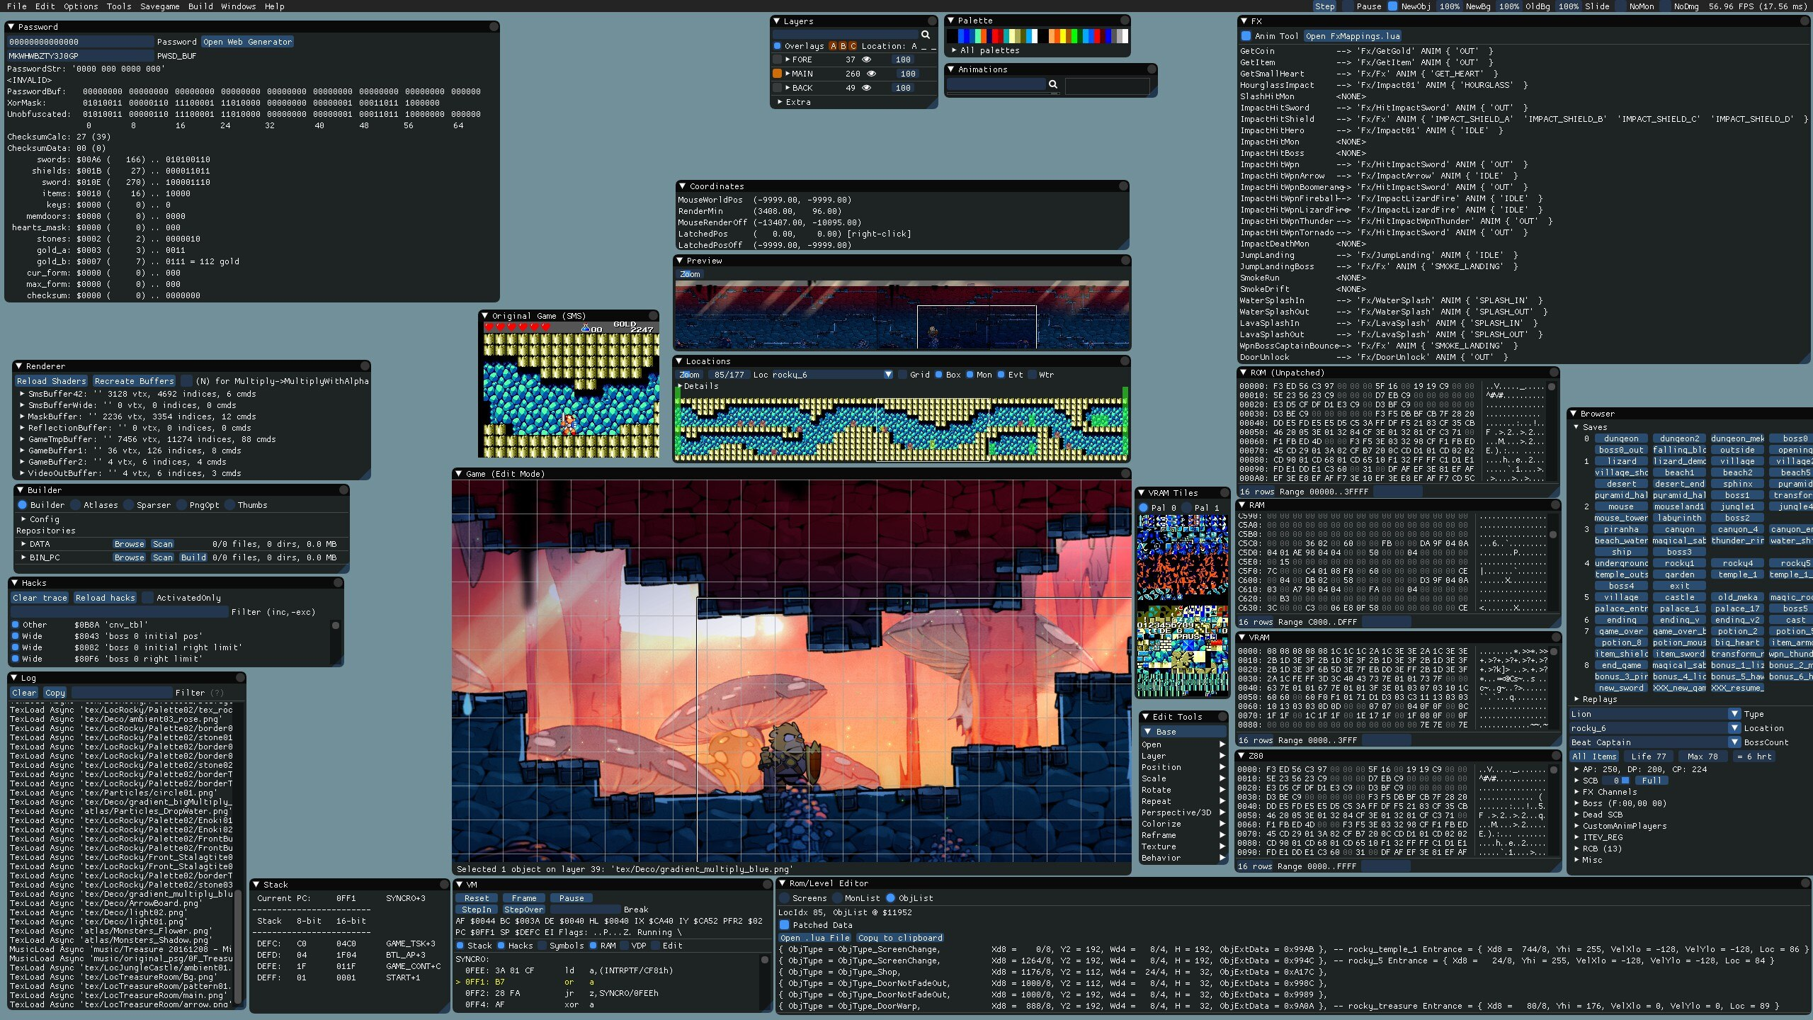Image resolution: width=1813 pixels, height=1020 pixels.
Task: Select overlay A badge in Layers panel
Action: 834,46
